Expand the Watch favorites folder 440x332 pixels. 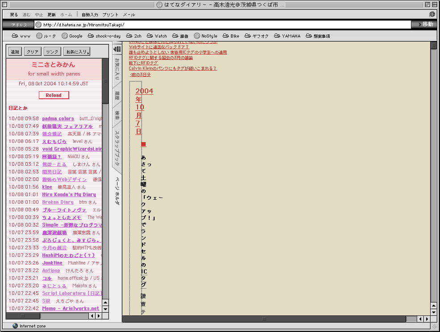[x=157, y=36]
